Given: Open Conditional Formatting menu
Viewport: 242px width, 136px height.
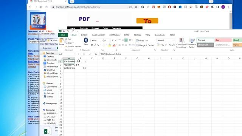Looking at the screenshot, I should (x=181, y=43).
